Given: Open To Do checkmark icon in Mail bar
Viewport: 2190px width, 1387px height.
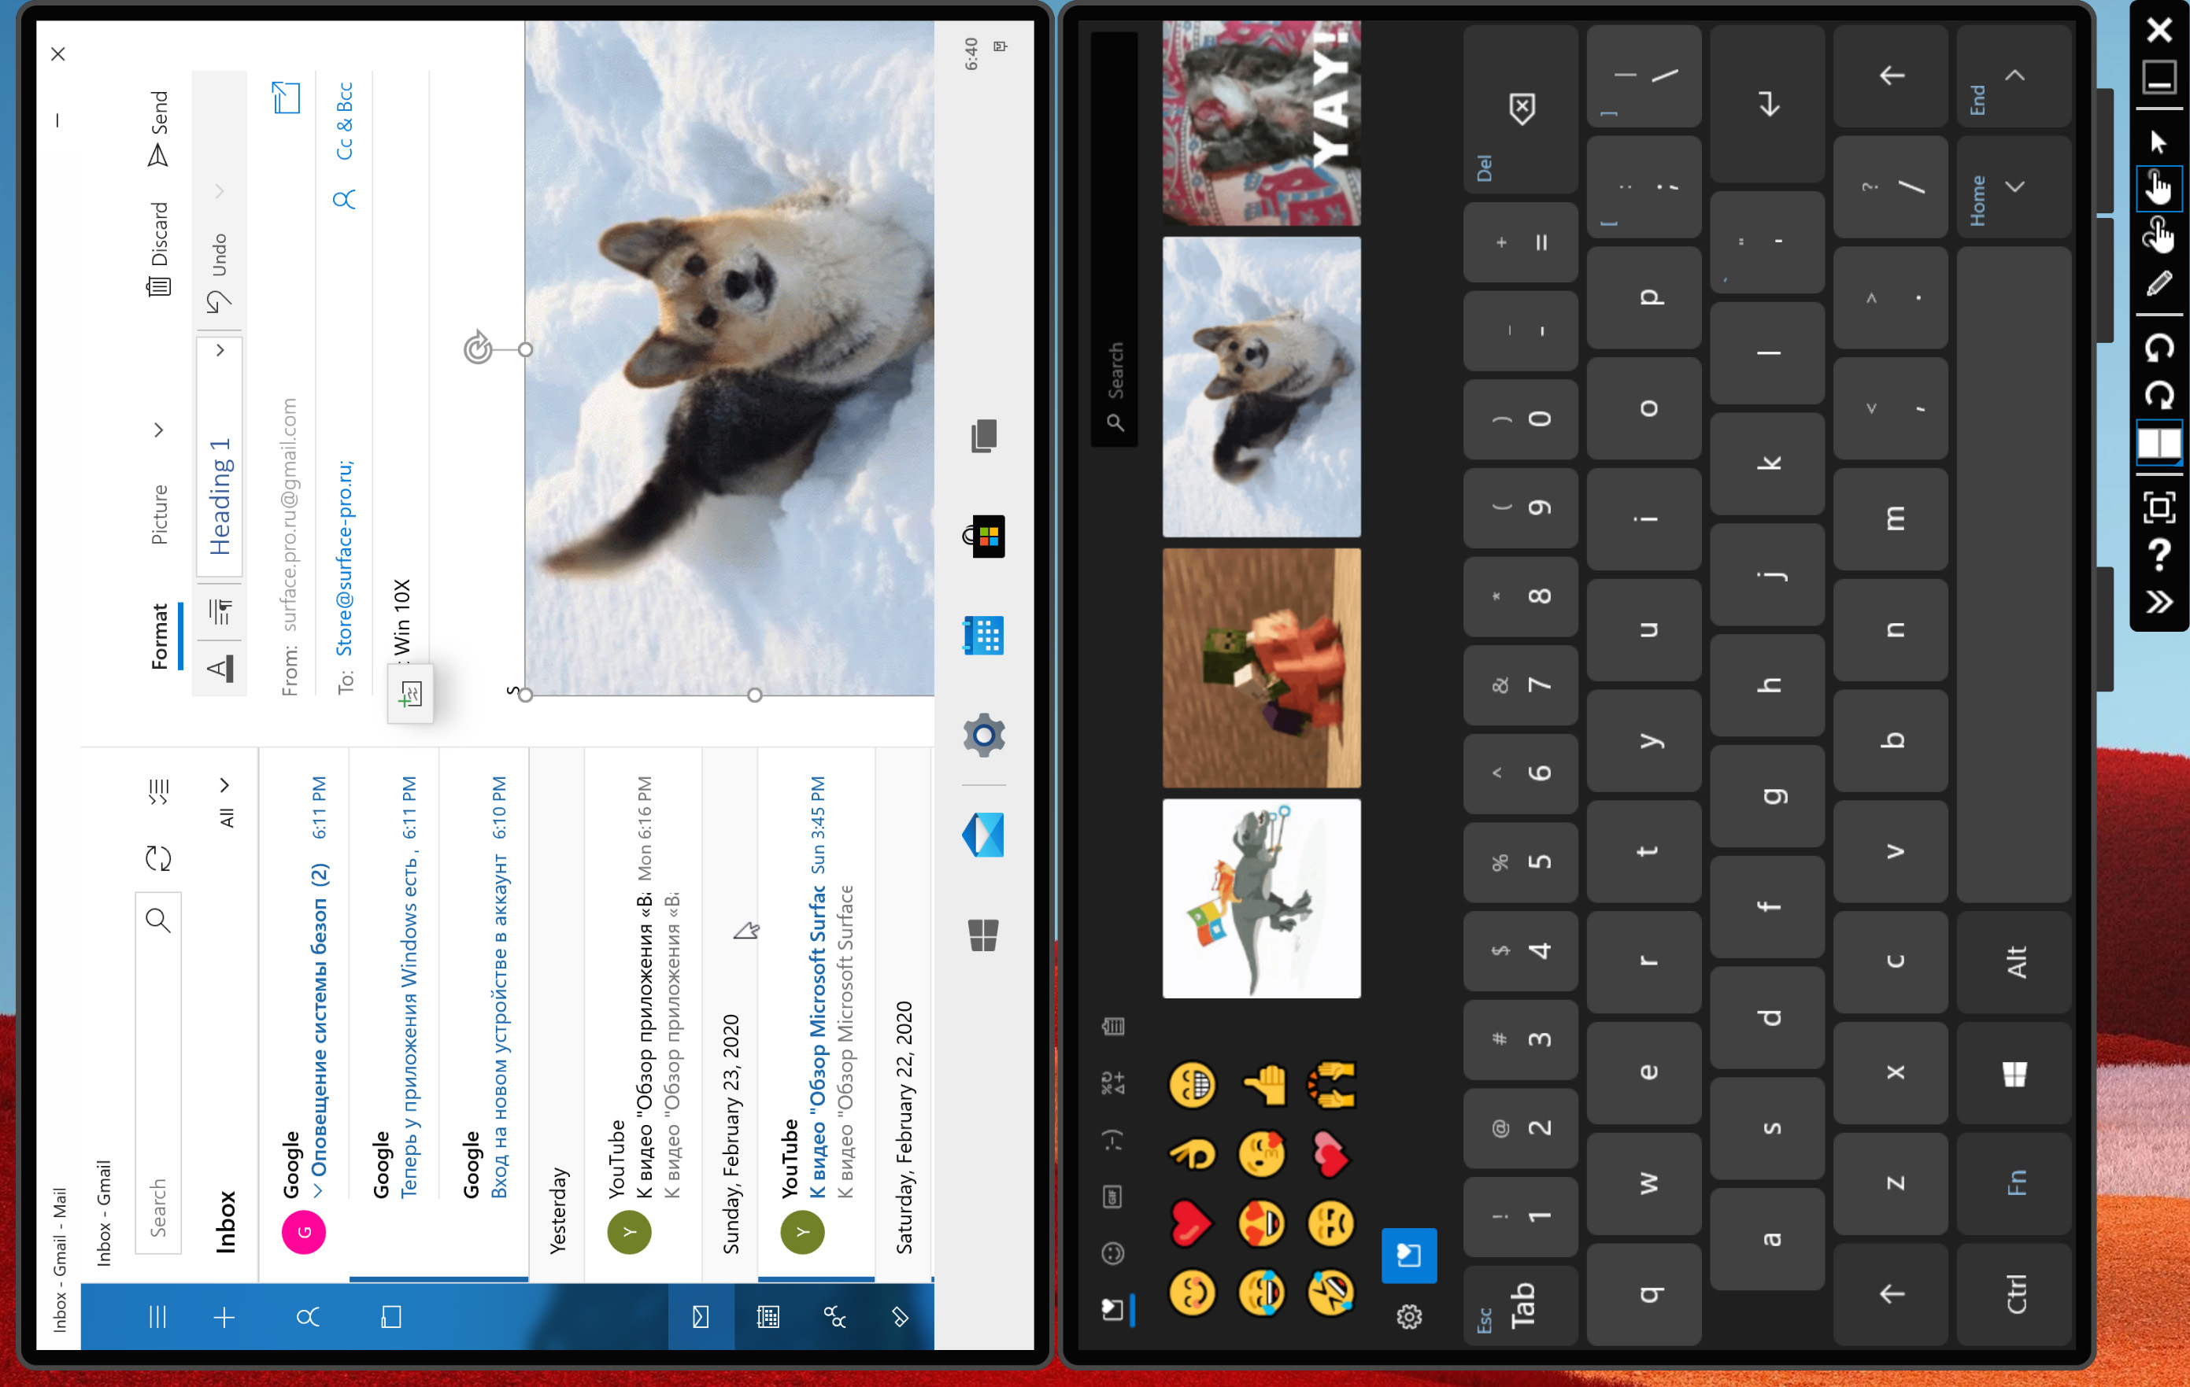Looking at the screenshot, I should (901, 1317).
